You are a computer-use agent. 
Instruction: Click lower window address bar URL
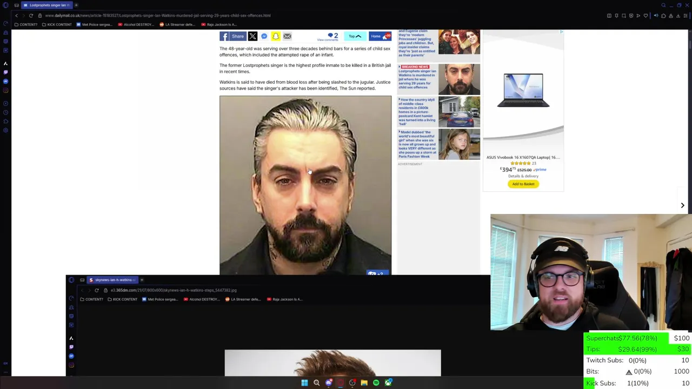coord(174,290)
